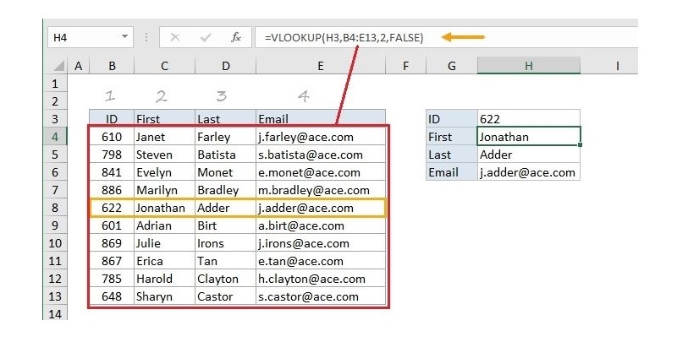The height and width of the screenshot is (342, 677).
Task: Click j.adder@ace.com in lookup cell H6
Action: [x=528, y=172]
